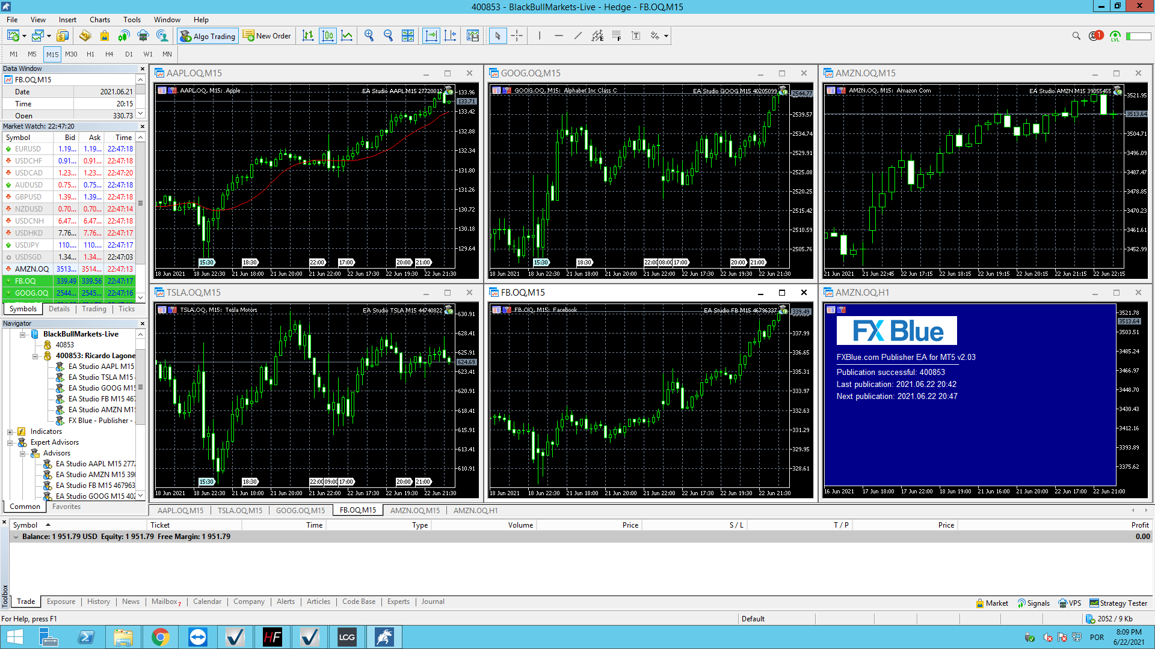This screenshot has height=649, width=1155.
Task: Activate the crosshair cursor mode
Action: 517,36
